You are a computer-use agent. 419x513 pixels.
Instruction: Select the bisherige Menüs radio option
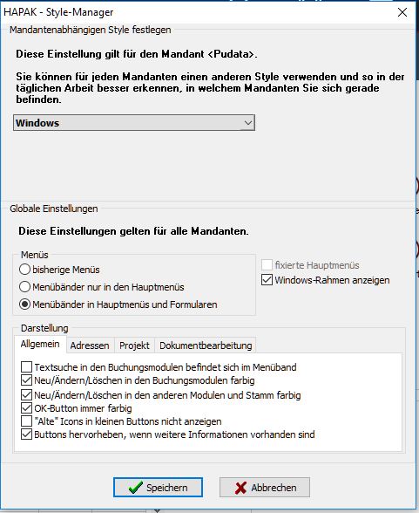pos(24,270)
